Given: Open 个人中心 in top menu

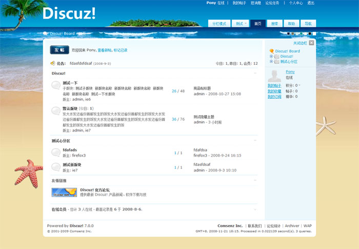Looking at the screenshot, I should coord(296,3).
